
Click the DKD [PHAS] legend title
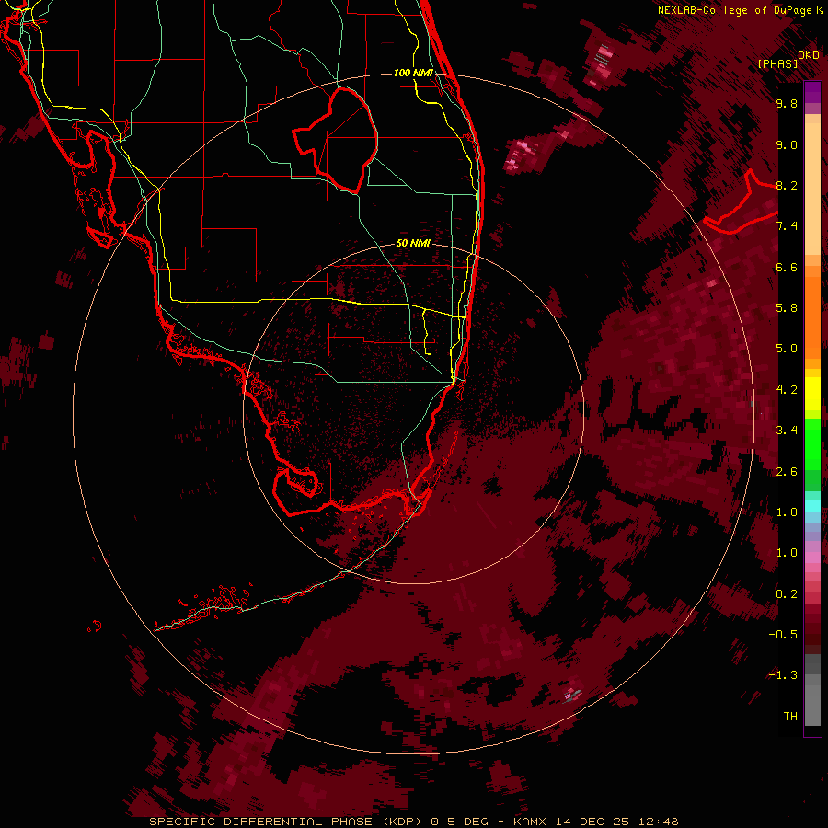click(x=788, y=59)
